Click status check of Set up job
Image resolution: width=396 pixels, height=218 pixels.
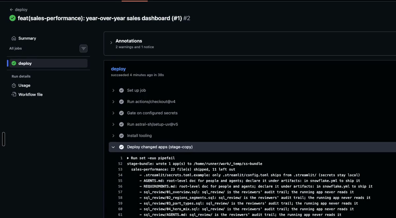[x=121, y=90]
